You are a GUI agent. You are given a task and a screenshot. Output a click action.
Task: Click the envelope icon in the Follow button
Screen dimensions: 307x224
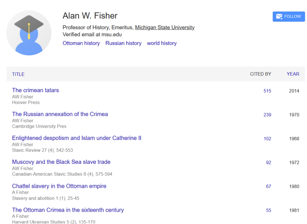pyautogui.click(x=279, y=16)
